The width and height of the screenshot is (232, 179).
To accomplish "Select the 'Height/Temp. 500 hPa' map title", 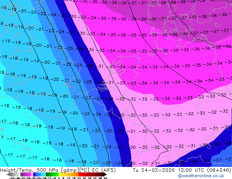I will tap(30, 170).
